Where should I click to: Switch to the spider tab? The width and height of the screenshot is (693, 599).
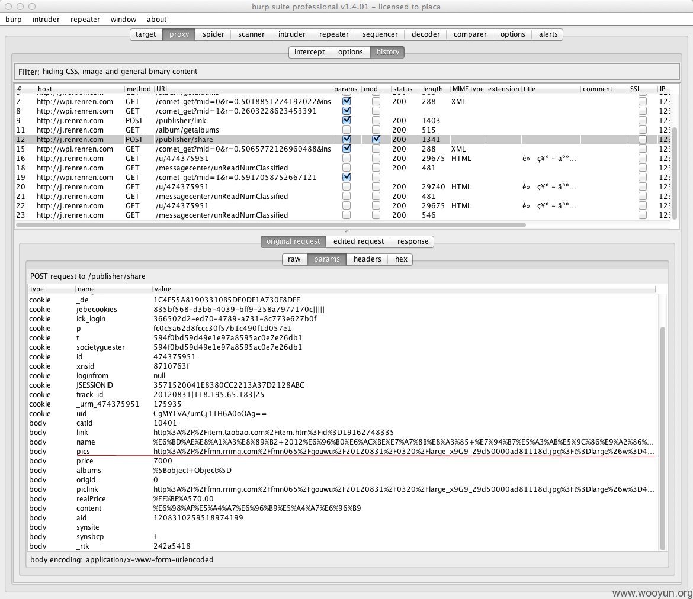coord(213,34)
